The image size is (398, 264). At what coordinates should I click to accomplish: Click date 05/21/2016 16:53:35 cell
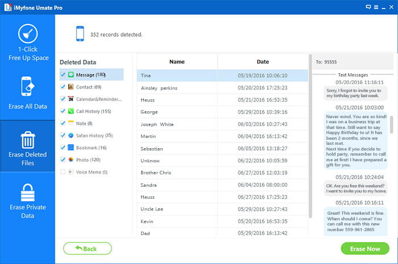point(263,100)
